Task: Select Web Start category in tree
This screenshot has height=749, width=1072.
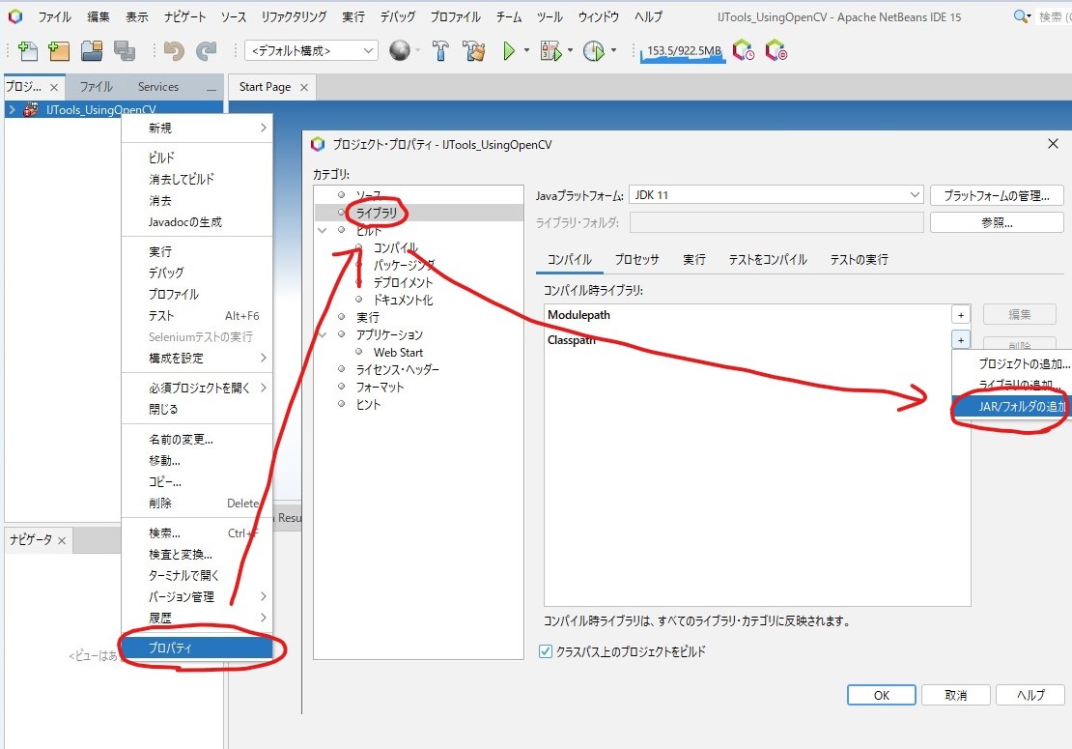Action: [398, 352]
